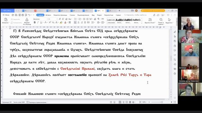Click the Paste (Вставить) clipboard icon
202x113 pixels.
tap(6, 20)
